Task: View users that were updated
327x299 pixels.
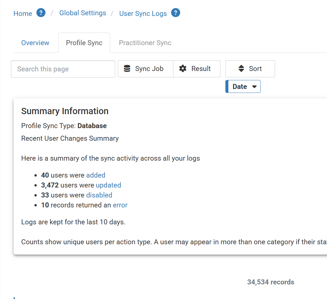Action: click(109, 185)
